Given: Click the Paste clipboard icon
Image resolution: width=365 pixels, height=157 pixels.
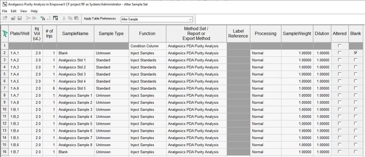Looking at the screenshot, I should [76, 18].
